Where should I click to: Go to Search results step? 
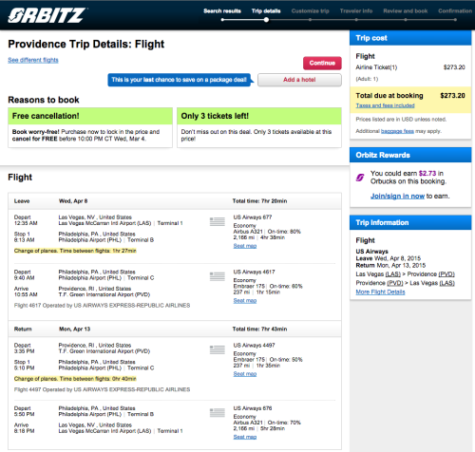[222, 11]
